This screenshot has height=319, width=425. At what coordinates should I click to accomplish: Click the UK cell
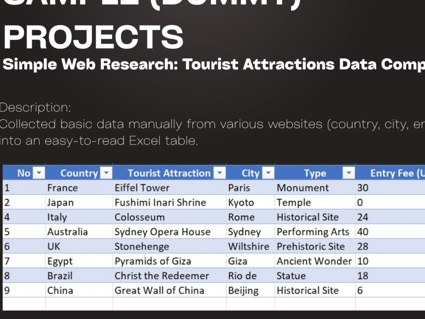(x=79, y=246)
